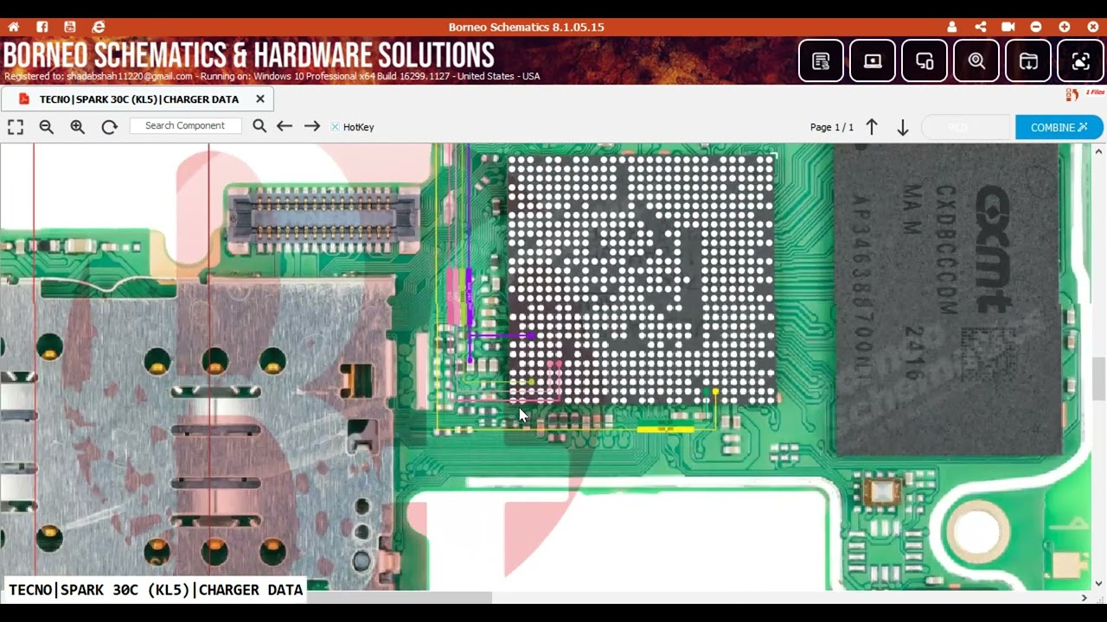Screen dimensions: 1107x622
Task: Click the video camera icon
Action: tap(1008, 27)
